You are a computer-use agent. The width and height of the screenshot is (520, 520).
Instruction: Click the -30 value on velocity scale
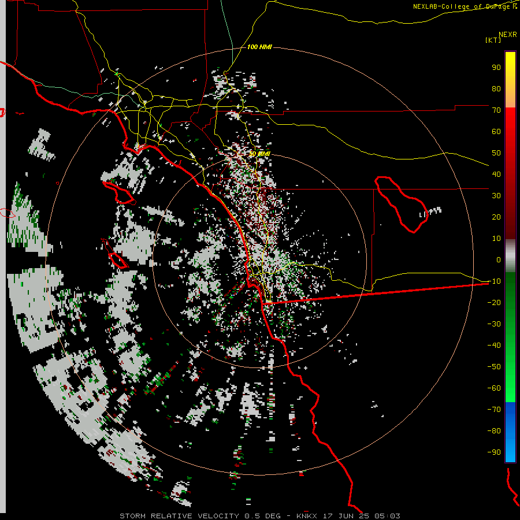pos(494,324)
